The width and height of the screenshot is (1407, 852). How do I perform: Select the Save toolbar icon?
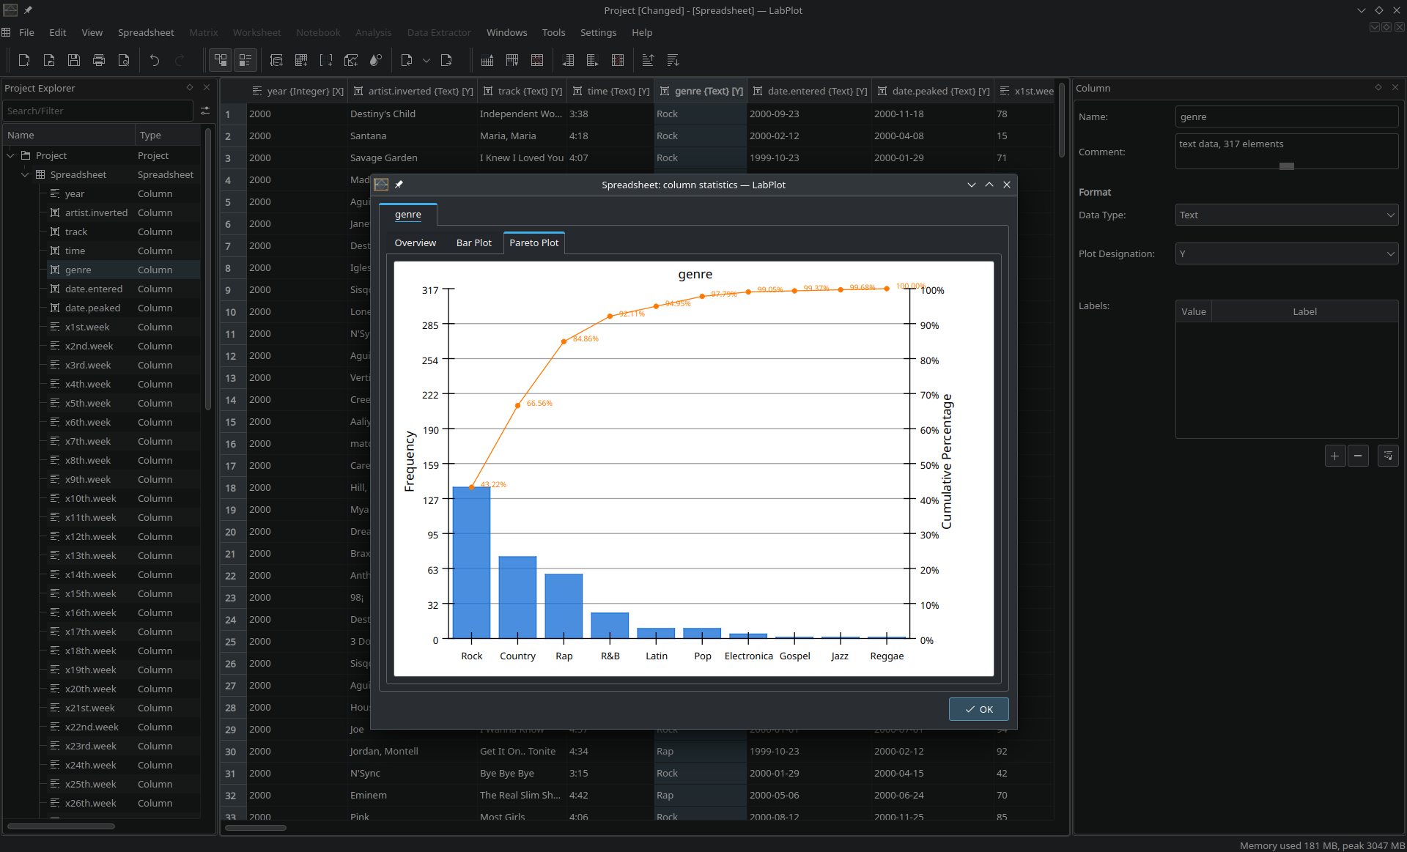73,60
